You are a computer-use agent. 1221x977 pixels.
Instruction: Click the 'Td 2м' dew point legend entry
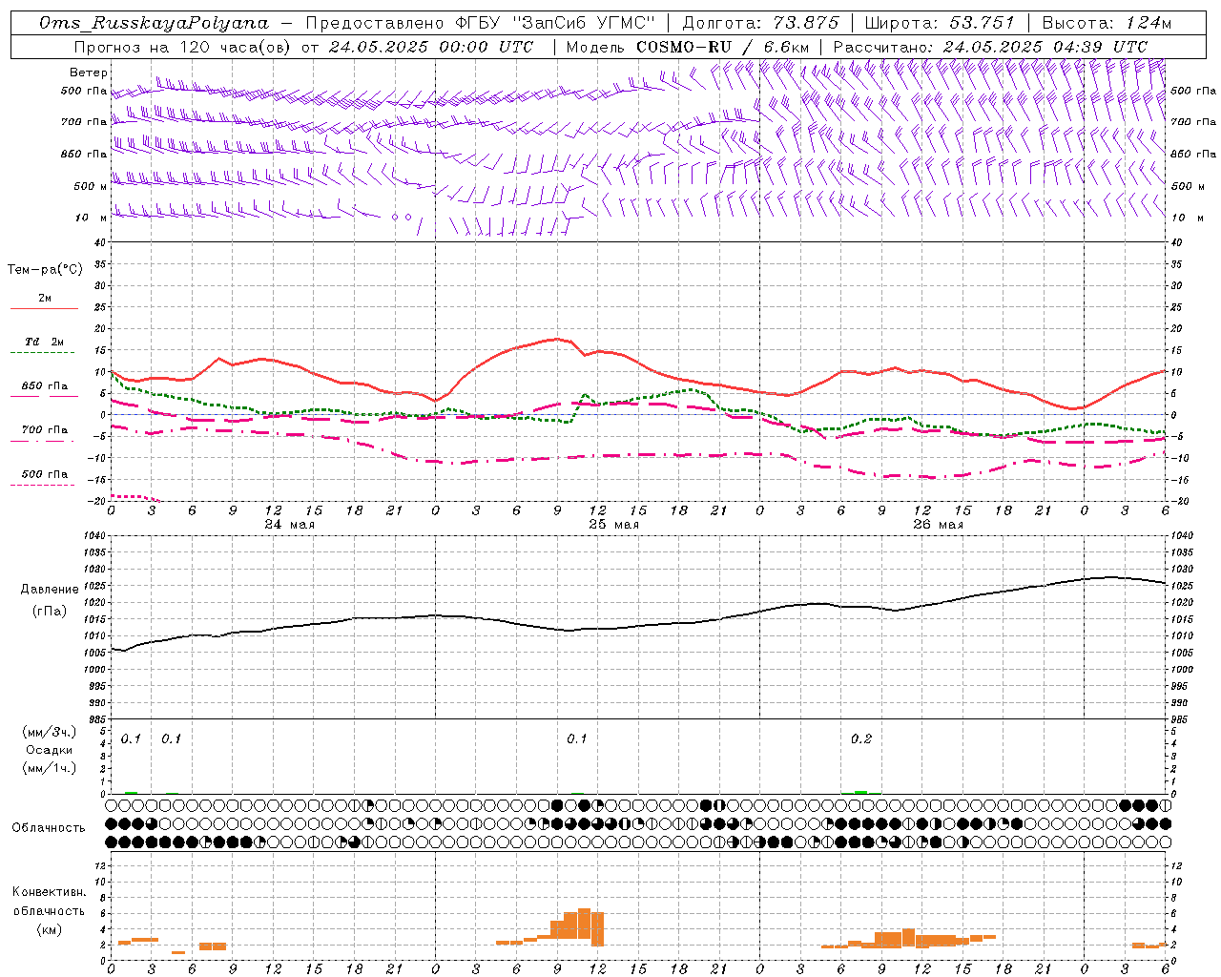click(44, 342)
